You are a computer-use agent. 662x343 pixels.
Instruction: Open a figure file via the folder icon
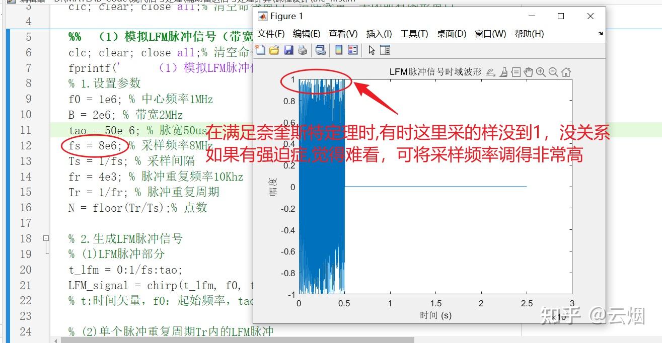(x=274, y=50)
